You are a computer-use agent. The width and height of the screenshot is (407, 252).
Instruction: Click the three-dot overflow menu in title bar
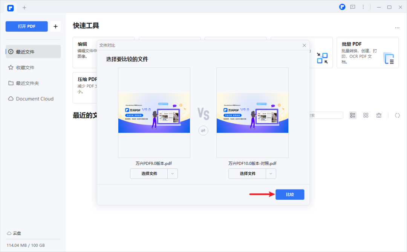tap(363, 7)
